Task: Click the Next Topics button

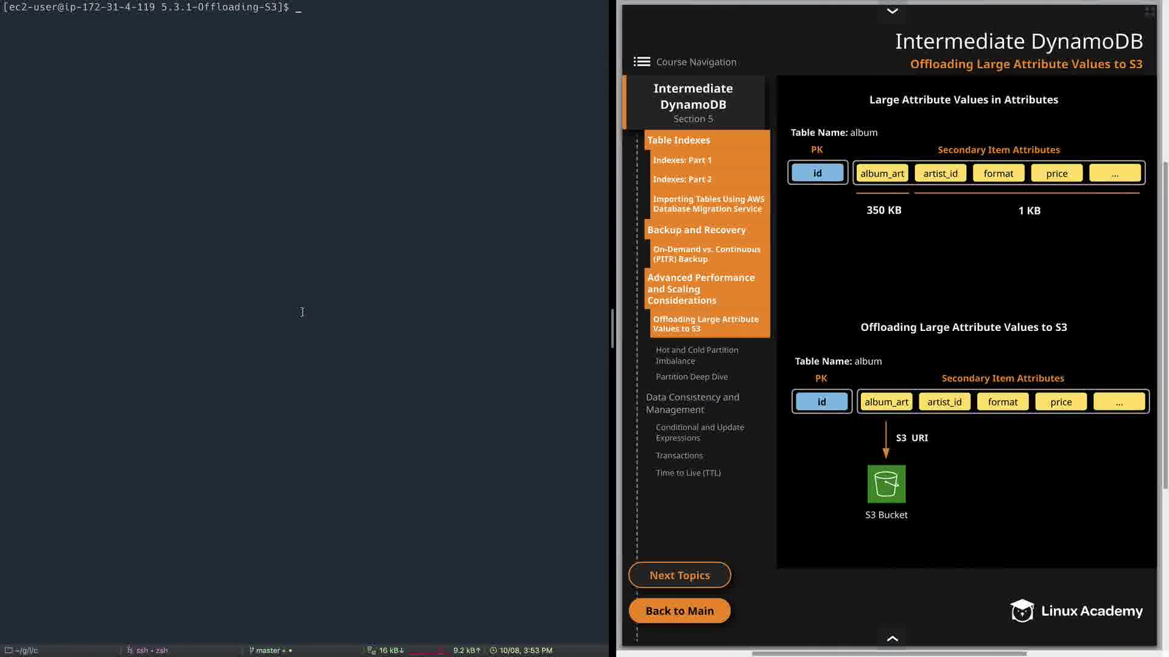Action: tap(679, 575)
